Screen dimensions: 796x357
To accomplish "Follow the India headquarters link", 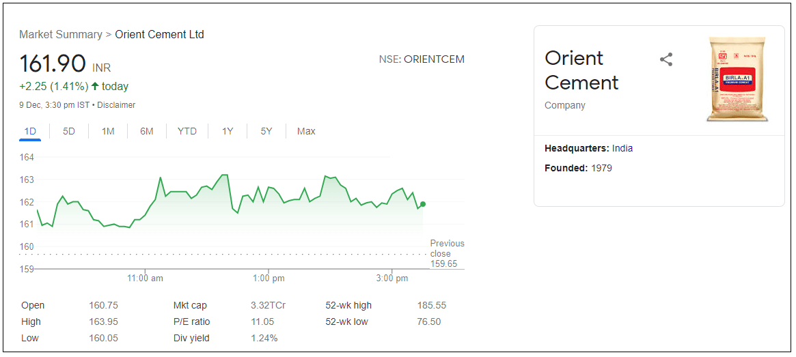I will click(622, 149).
